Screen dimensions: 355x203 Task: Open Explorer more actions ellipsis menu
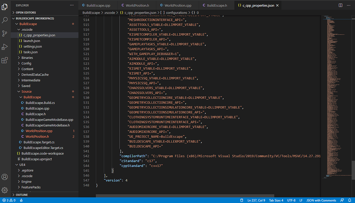(x=72, y=5)
